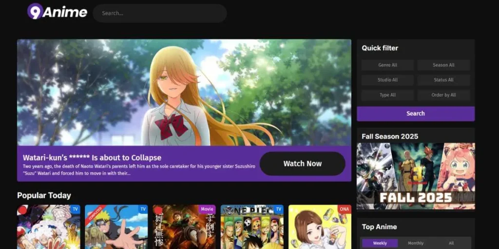Viewport: 499px width, 249px height.
Task: Click the synopsis text about Naoto Watari
Action: 139,170
